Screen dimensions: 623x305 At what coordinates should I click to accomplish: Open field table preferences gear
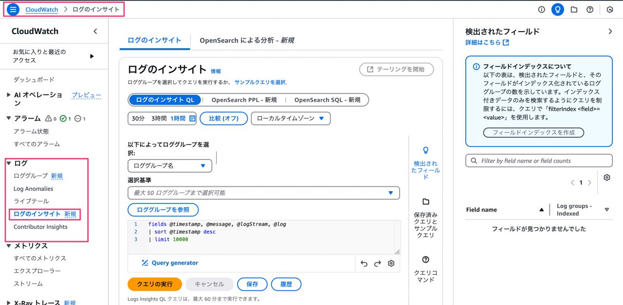[606, 178]
